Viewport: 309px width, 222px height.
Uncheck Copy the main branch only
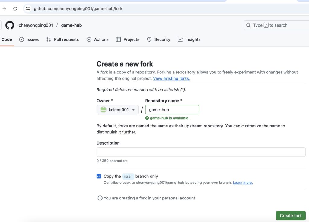[x=99, y=176]
